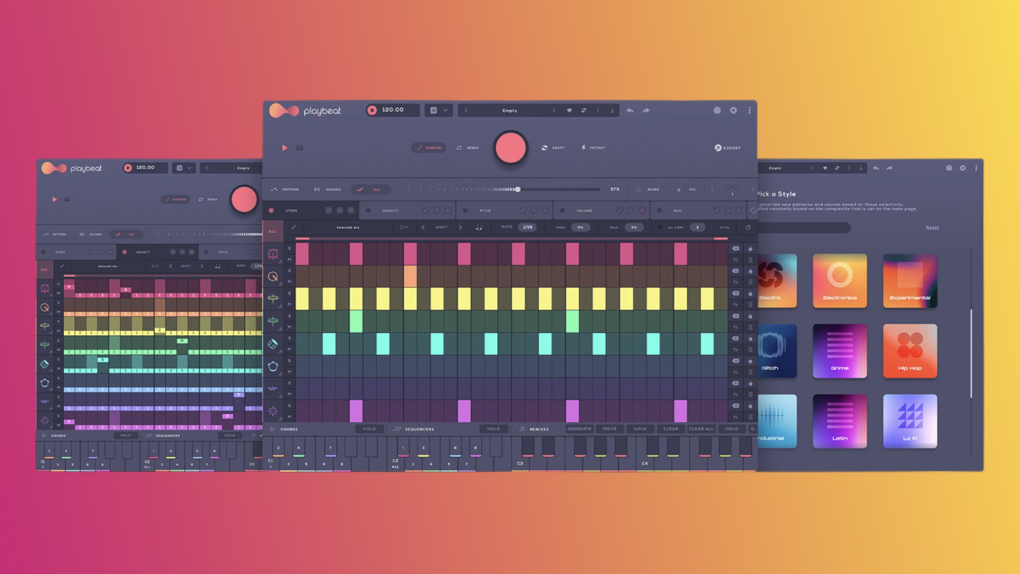The width and height of the screenshot is (1020, 574).
Task: Open the next preset using the right chevron
Action: click(x=554, y=110)
